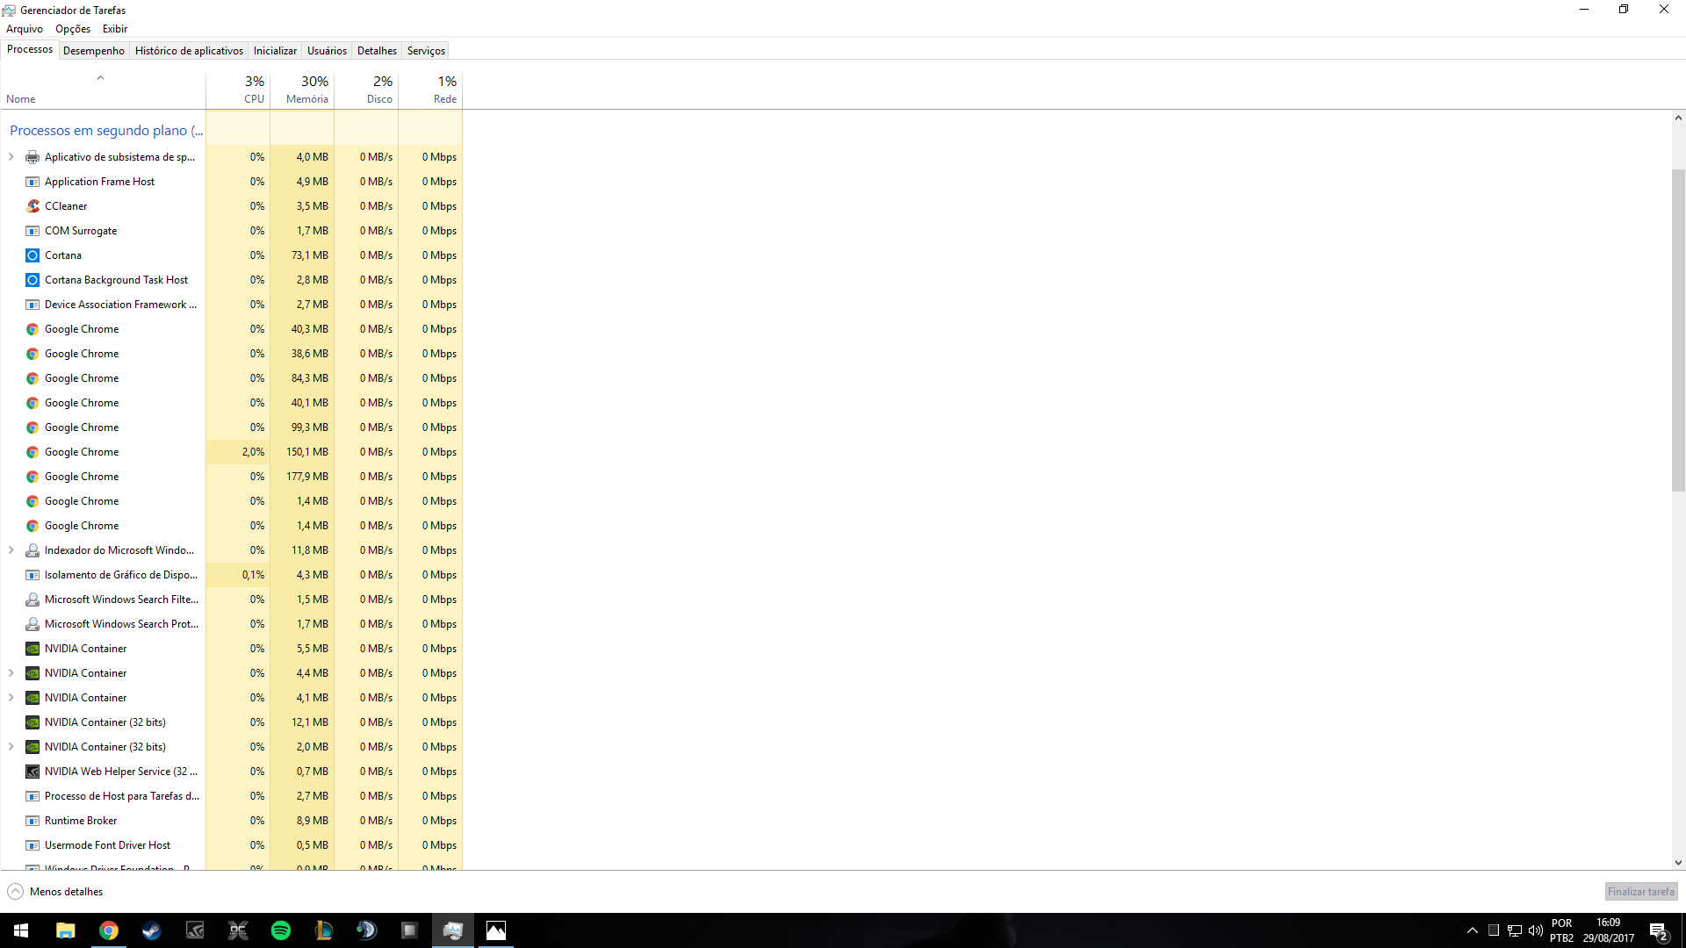Expand the NVIDIA Container row using 4,4 MB

click(x=11, y=673)
